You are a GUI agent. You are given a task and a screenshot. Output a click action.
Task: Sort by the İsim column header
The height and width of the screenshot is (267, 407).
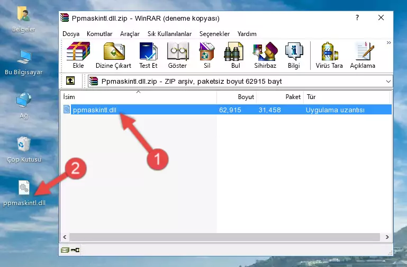click(139, 97)
